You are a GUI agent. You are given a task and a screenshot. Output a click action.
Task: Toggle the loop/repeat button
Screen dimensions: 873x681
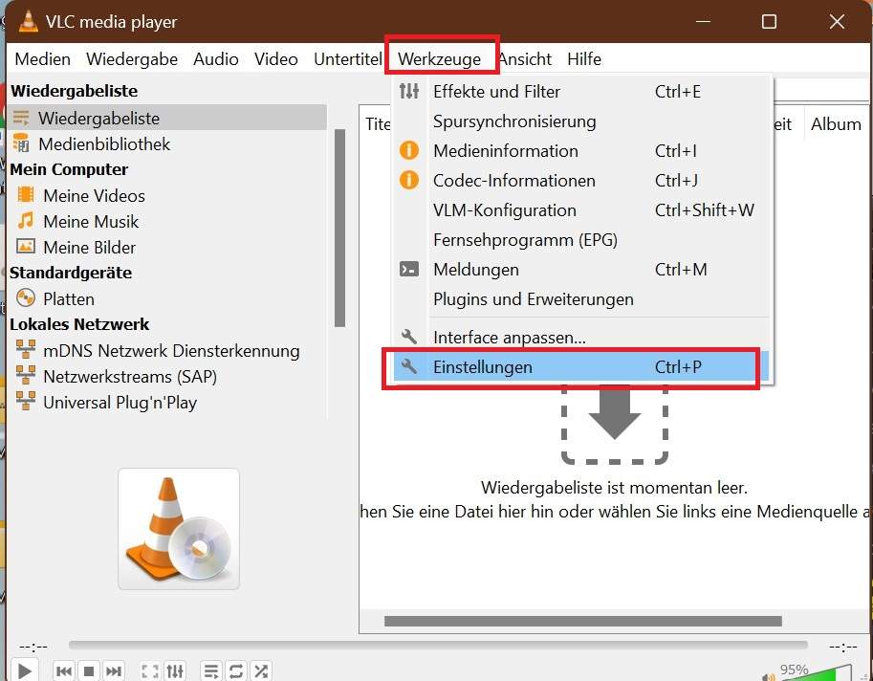pos(235,671)
